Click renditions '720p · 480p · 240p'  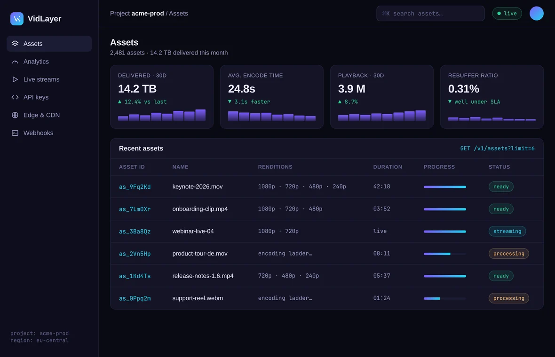coord(288,276)
